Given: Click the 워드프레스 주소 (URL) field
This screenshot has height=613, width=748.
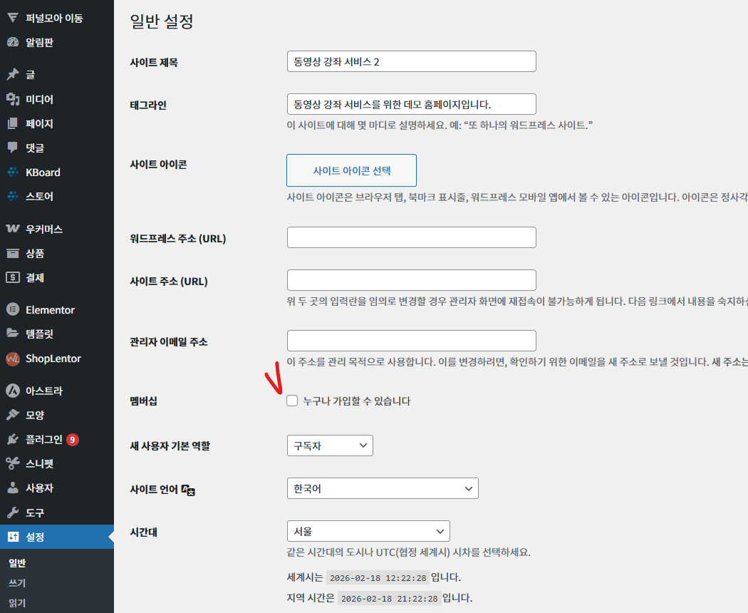Looking at the screenshot, I should tap(412, 237).
